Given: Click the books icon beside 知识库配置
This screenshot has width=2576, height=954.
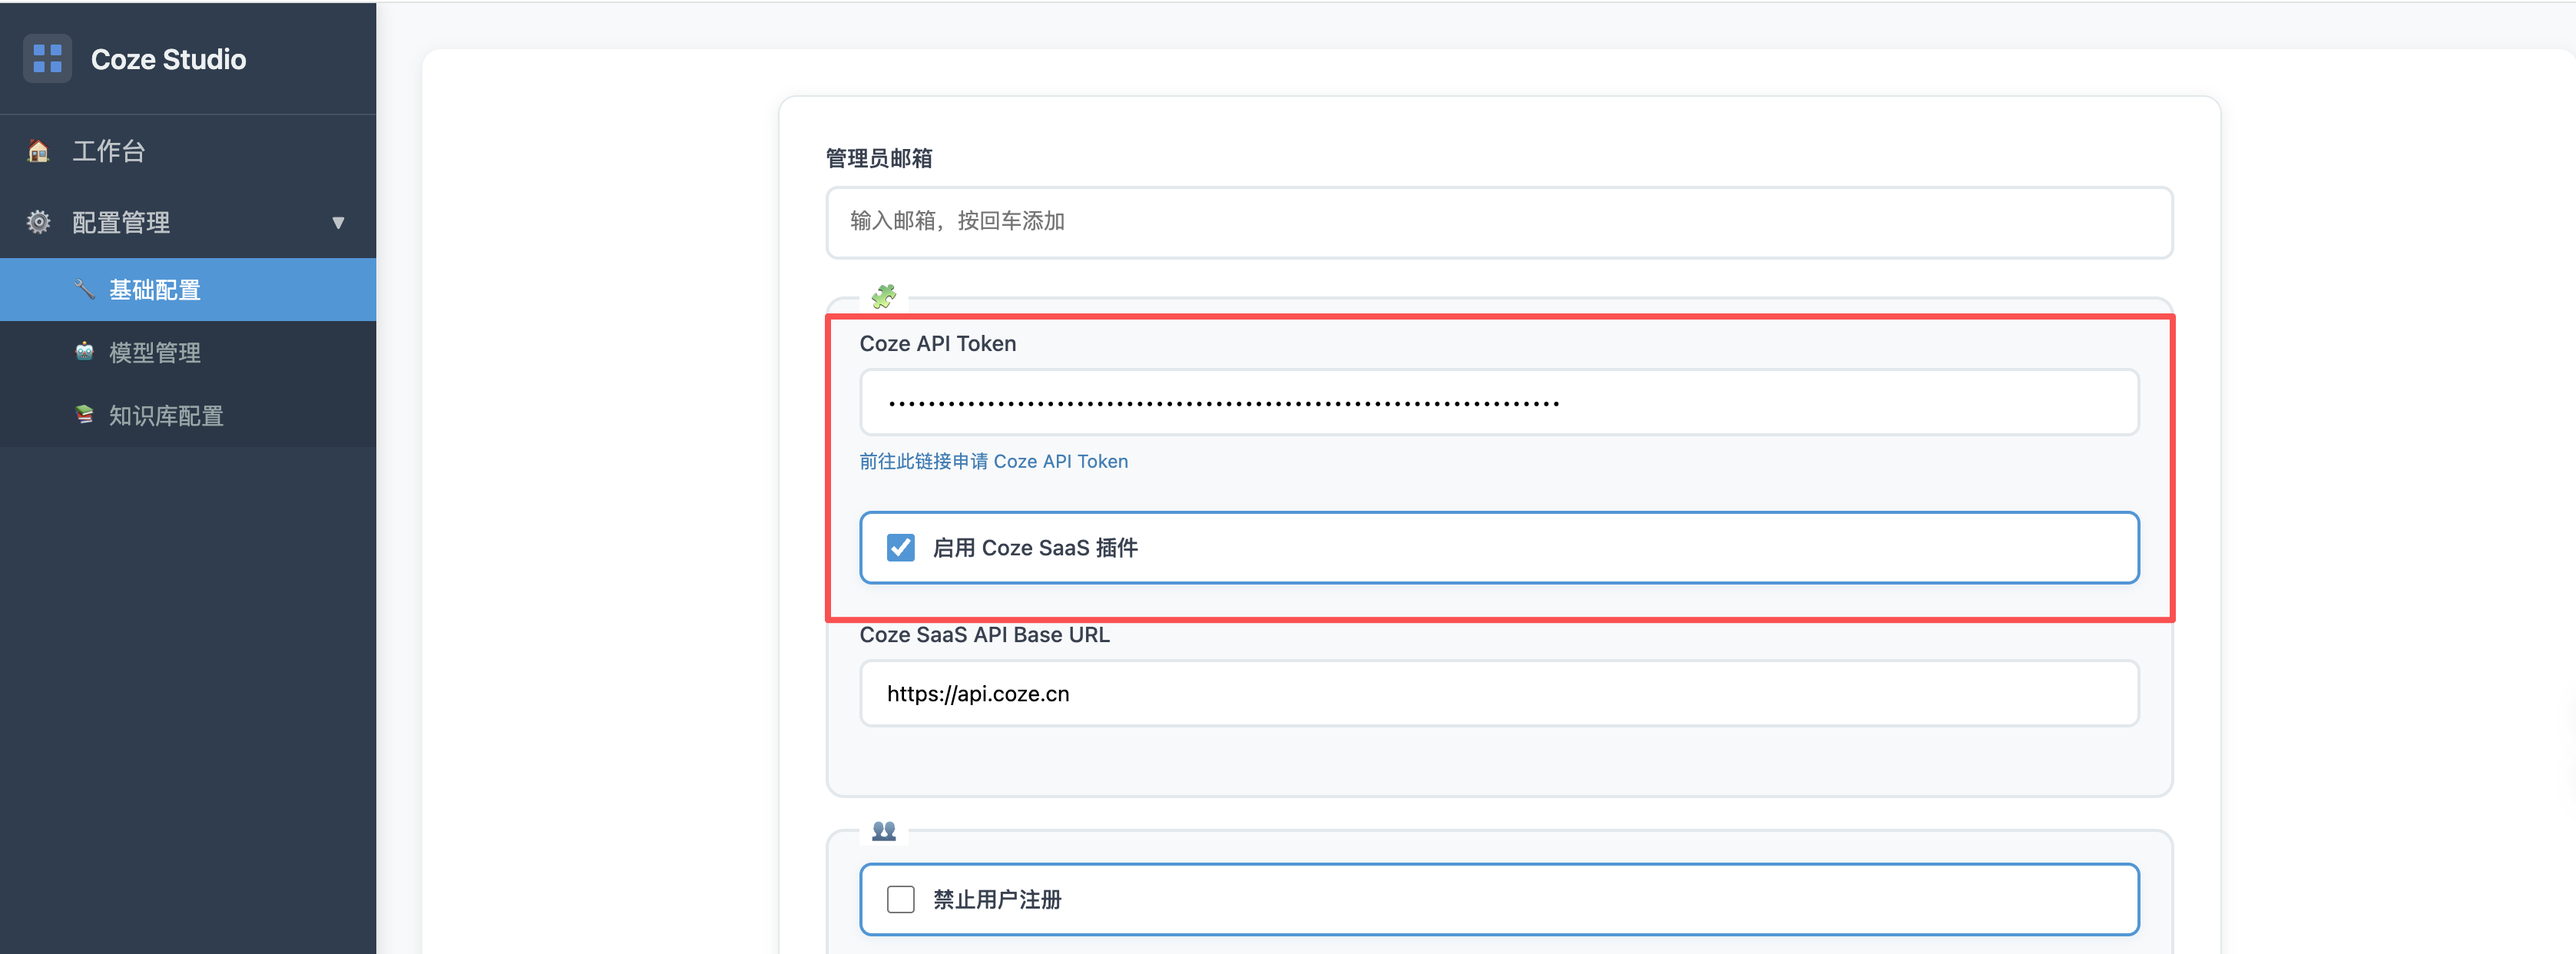Looking at the screenshot, I should tap(85, 416).
